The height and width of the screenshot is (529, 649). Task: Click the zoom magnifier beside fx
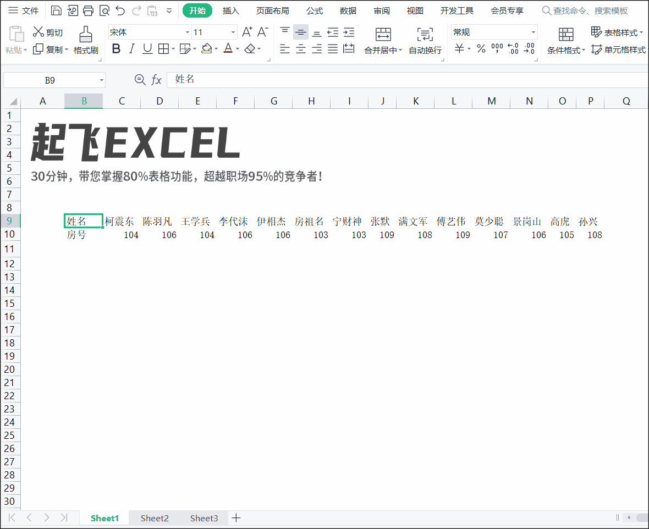pyautogui.click(x=140, y=80)
